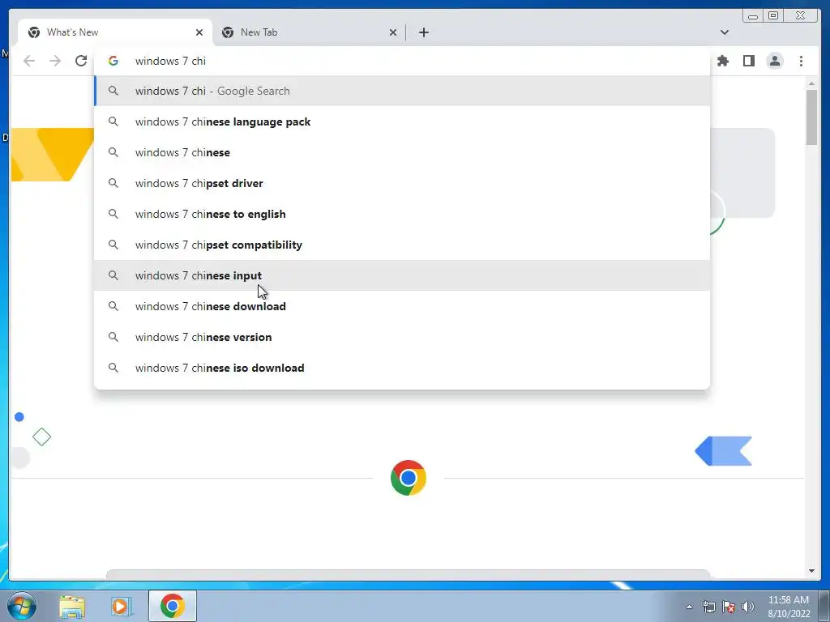Viewport: 830px width, 622px height.
Task: Click the address bar search text
Action: pyautogui.click(x=170, y=61)
